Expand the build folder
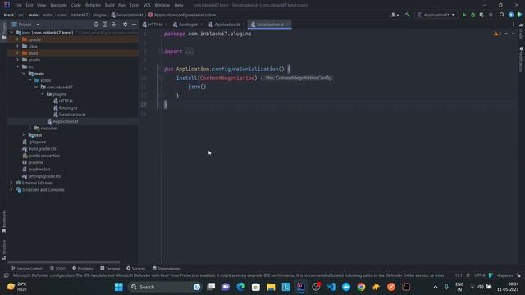The height and width of the screenshot is (295, 525). 18,53
